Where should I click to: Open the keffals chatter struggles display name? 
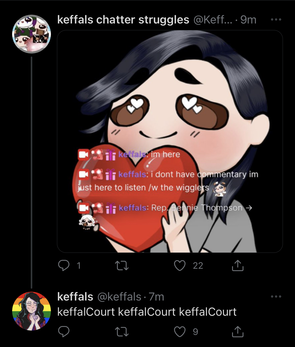click(x=123, y=20)
